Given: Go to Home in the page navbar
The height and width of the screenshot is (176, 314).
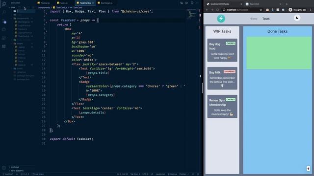Looking at the screenshot, I should 253,19.
